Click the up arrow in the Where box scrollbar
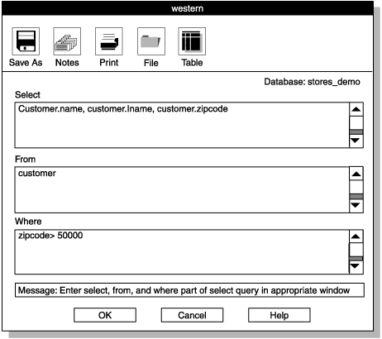The height and width of the screenshot is (339, 382). 356,236
